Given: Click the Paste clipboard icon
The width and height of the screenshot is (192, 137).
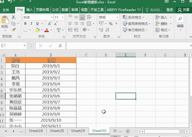Looking at the screenshot, I should tap(5, 20).
